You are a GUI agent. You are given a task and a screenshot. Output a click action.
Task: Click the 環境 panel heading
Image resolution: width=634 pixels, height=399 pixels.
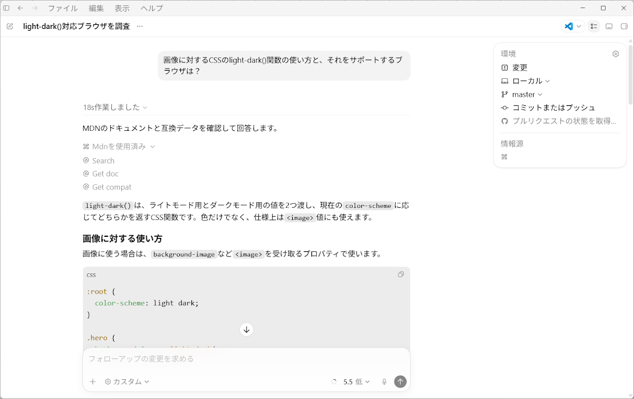click(508, 54)
